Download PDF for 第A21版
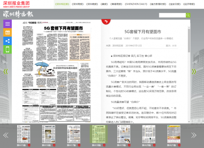The height and width of the screenshot is (148, 204). click(179, 145)
